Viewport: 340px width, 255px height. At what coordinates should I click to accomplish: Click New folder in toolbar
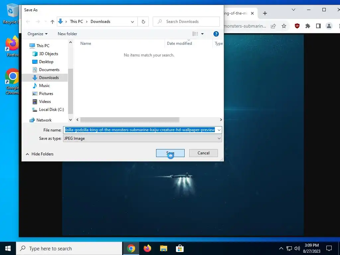click(x=67, y=34)
